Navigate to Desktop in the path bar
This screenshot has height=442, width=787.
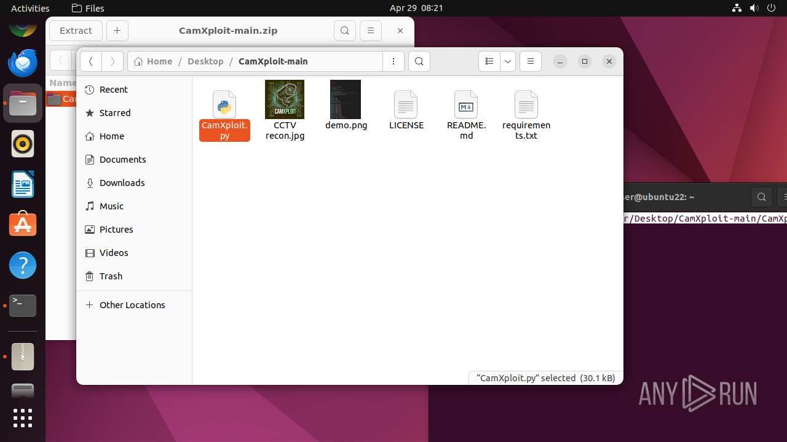[205, 61]
